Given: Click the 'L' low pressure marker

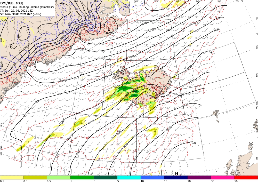Looking at the screenshot, I should coord(109,29).
